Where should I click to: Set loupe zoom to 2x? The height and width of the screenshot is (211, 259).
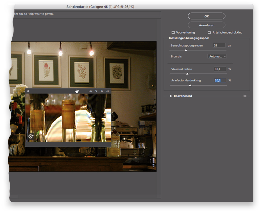[102, 91]
